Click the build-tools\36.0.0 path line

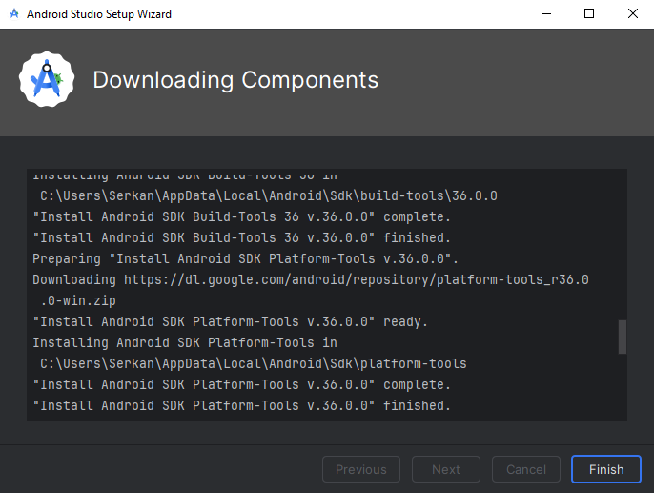point(269,195)
